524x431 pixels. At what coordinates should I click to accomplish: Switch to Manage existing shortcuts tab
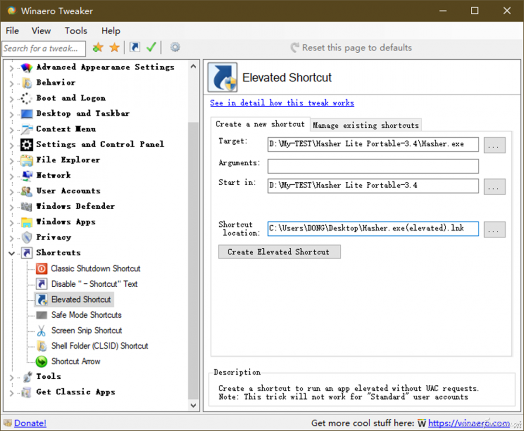366,125
